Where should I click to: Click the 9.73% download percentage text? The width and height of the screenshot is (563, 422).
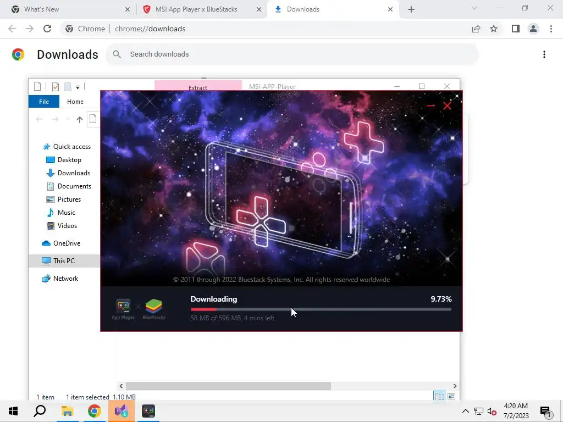click(441, 299)
